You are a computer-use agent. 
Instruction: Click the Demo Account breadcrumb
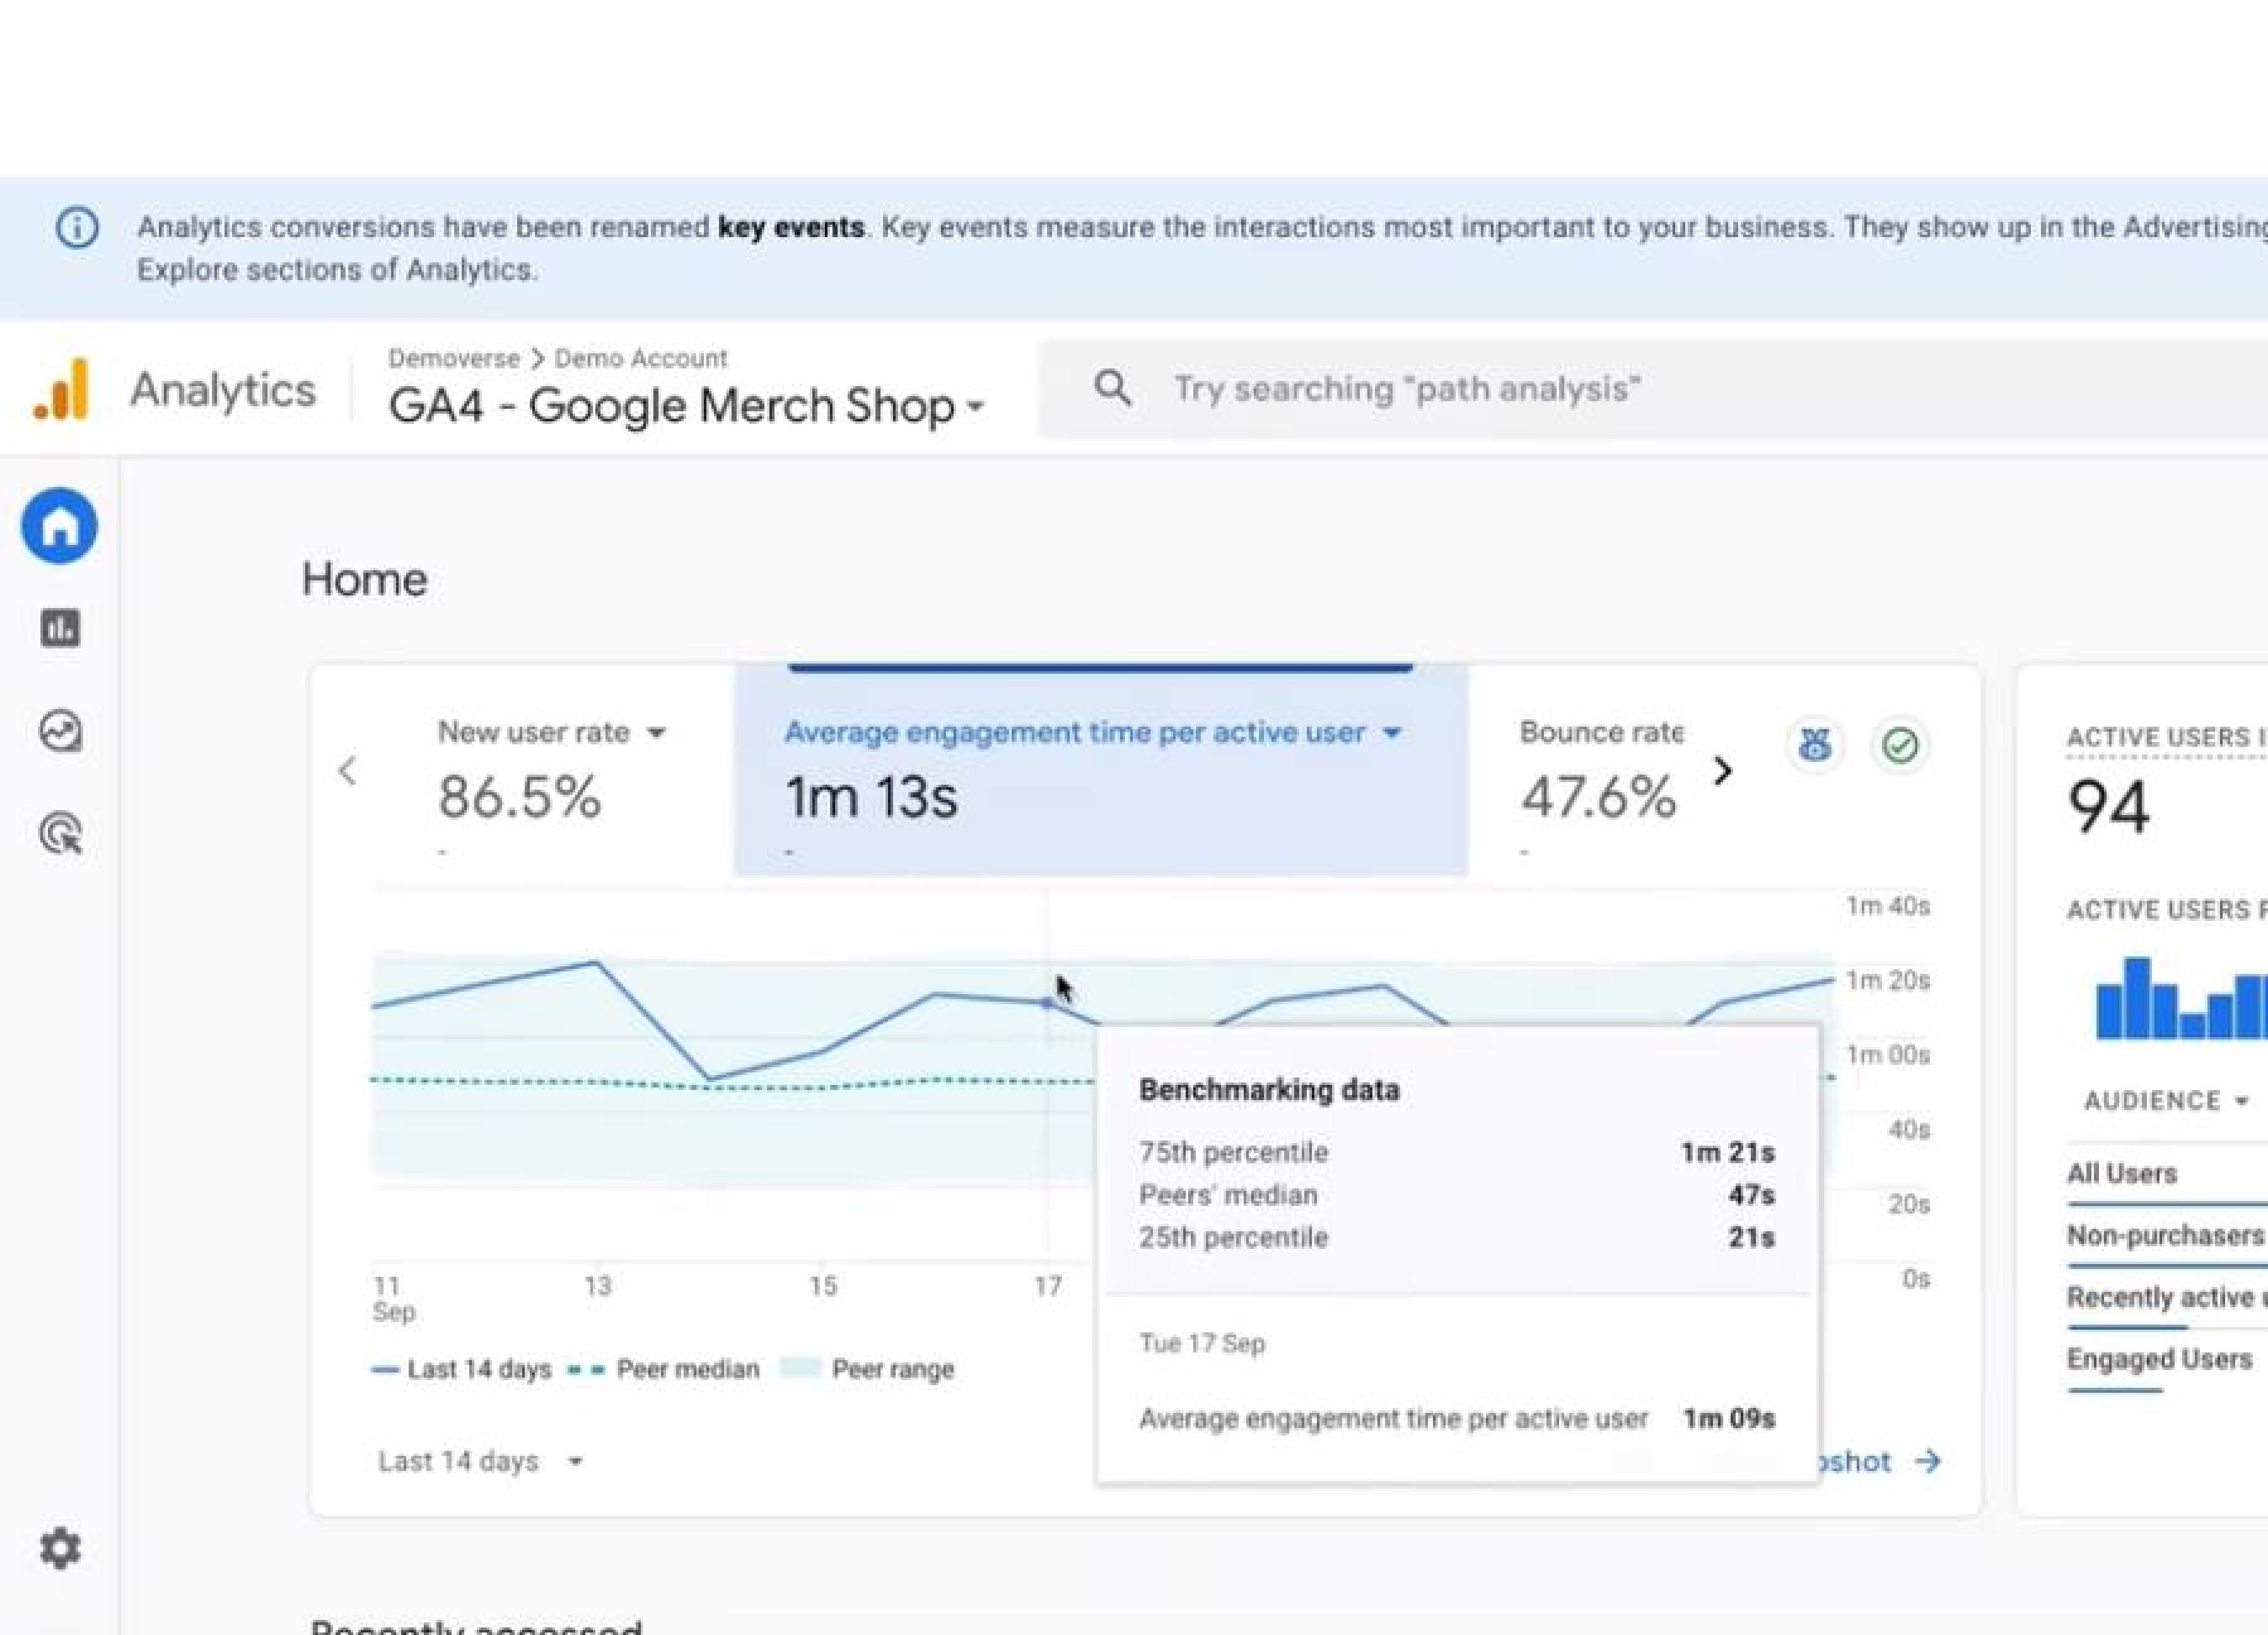(641, 358)
